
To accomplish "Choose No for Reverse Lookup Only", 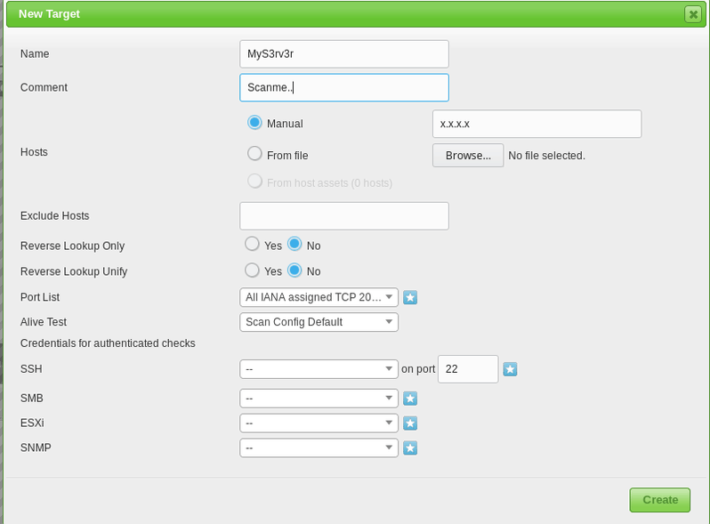I will [x=295, y=245].
